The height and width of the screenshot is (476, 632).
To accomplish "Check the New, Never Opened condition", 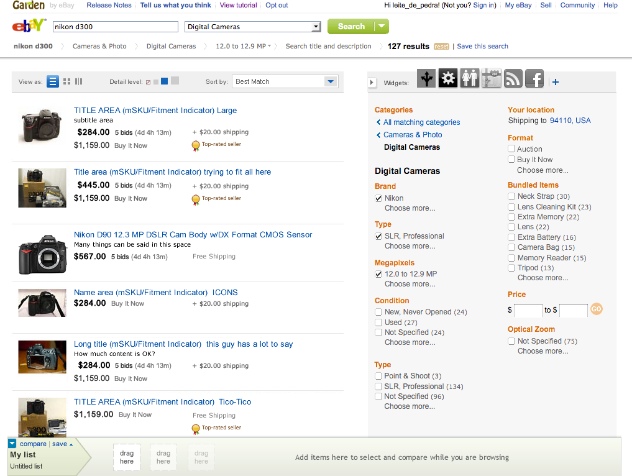I will (x=378, y=312).
